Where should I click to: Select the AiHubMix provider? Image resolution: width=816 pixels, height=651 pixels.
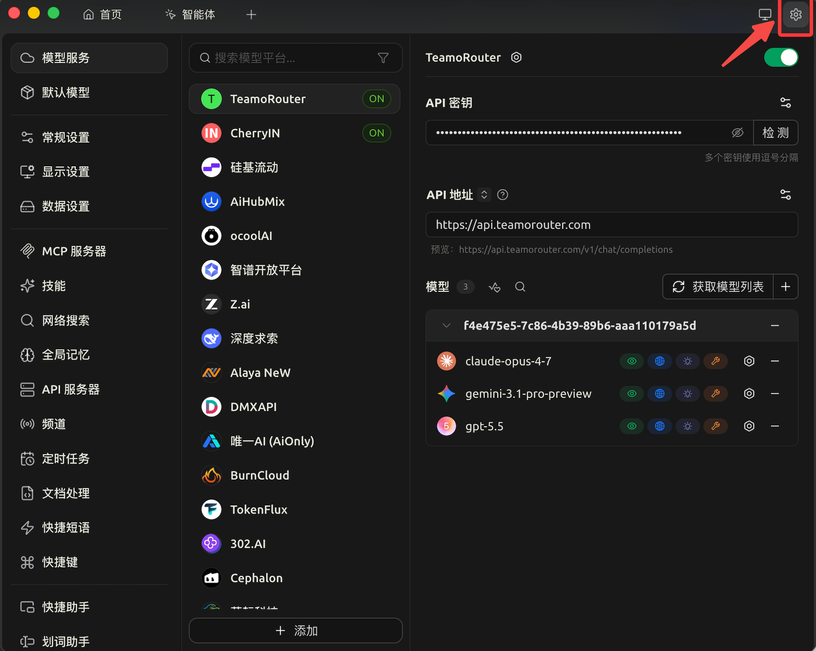pyautogui.click(x=294, y=202)
